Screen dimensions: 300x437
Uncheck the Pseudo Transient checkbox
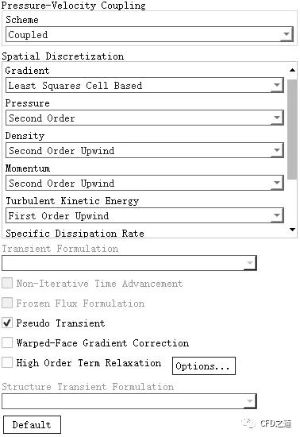coord(7,323)
